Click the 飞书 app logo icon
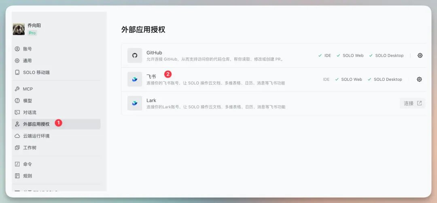Screen dimensions: 437x203 point(135,79)
